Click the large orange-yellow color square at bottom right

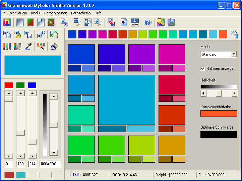click(x=172, y=145)
